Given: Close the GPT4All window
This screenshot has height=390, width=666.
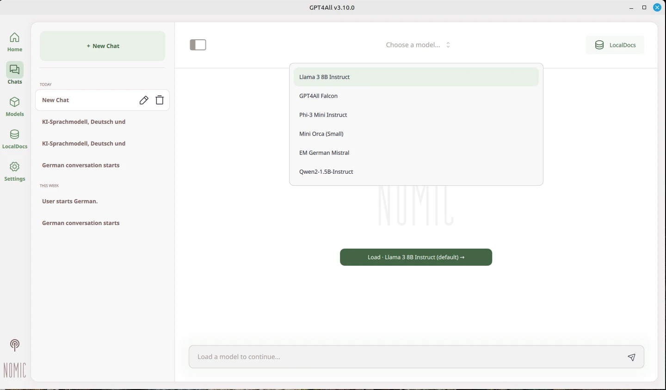Looking at the screenshot, I should tap(657, 8).
